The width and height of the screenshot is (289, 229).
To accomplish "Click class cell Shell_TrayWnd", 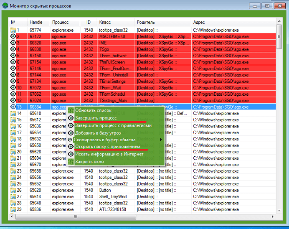I will click(x=113, y=197).
